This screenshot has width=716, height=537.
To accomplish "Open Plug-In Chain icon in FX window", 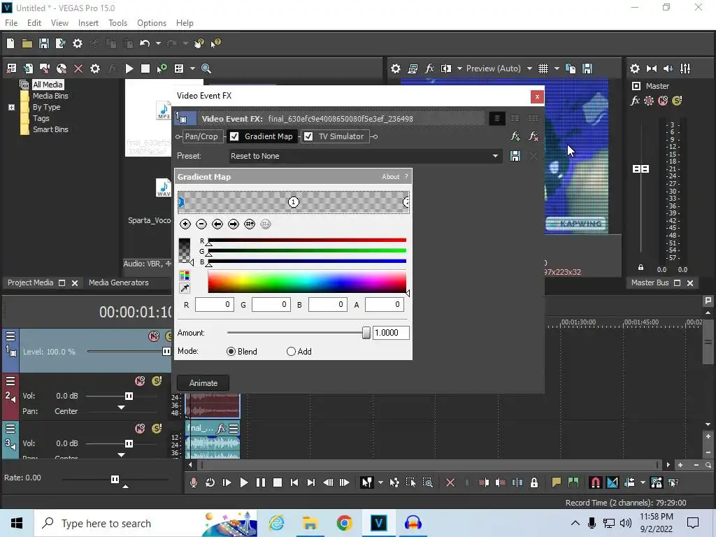I will tap(515, 136).
